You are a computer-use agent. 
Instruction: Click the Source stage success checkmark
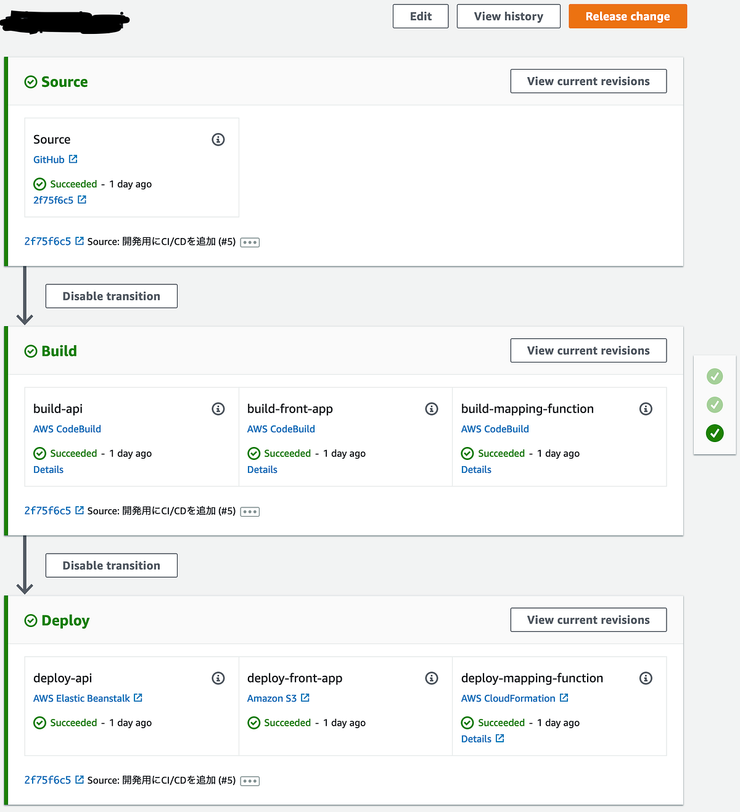coord(31,81)
